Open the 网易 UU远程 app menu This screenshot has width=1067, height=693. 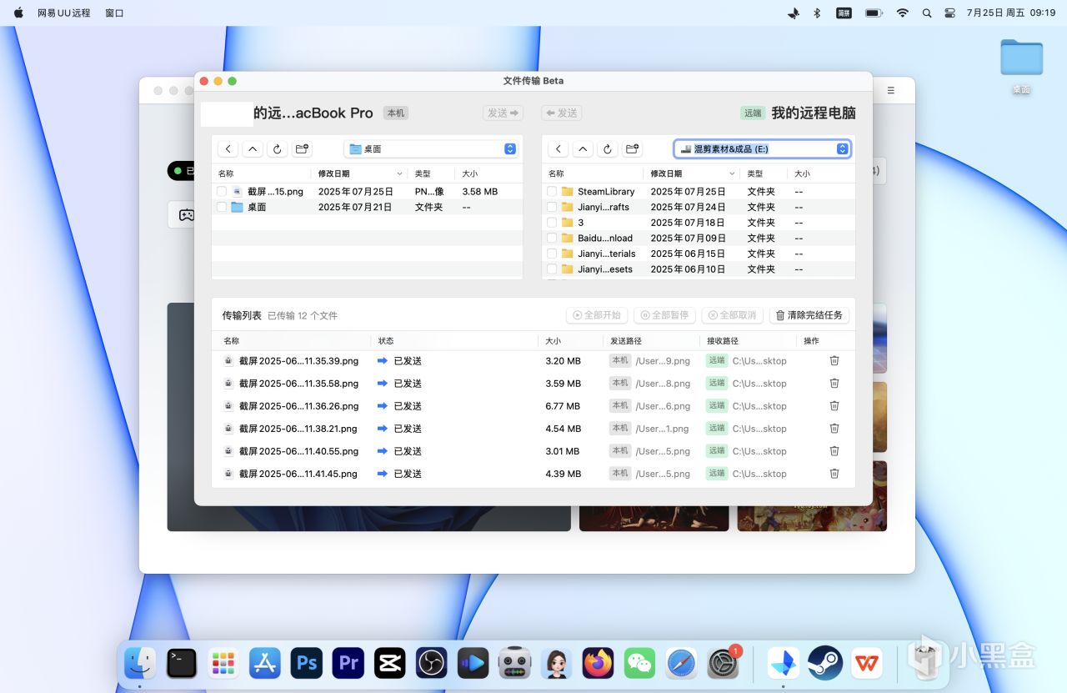[63, 13]
